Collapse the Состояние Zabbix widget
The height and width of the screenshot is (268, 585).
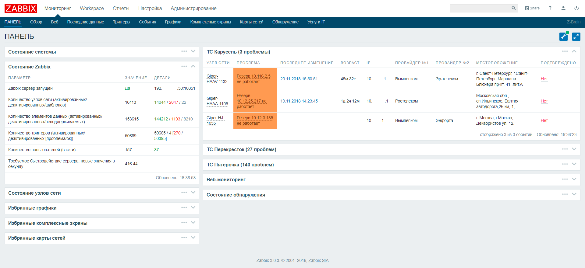pyautogui.click(x=193, y=66)
